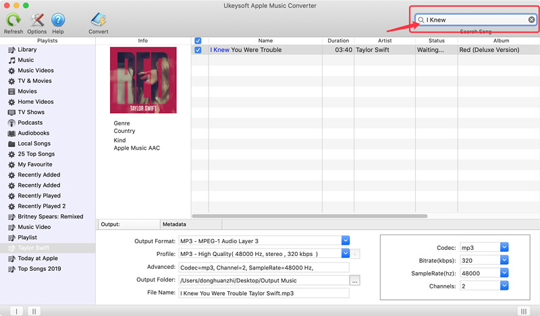The height and width of the screenshot is (316, 540).
Task: Click the horizontal scrollbar under song table
Action: coord(309,216)
